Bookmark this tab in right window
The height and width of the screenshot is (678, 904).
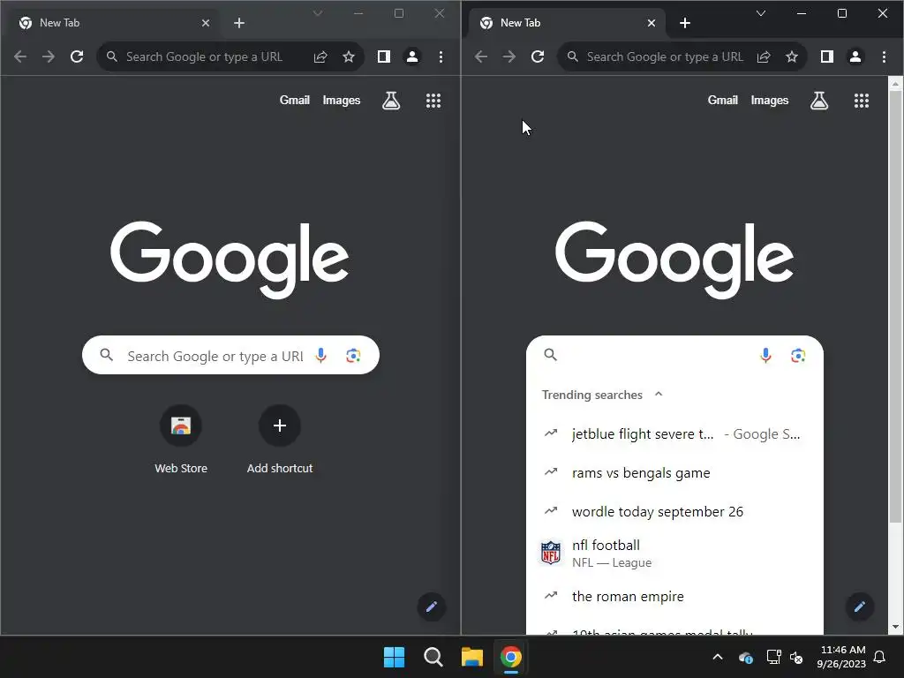click(x=792, y=56)
